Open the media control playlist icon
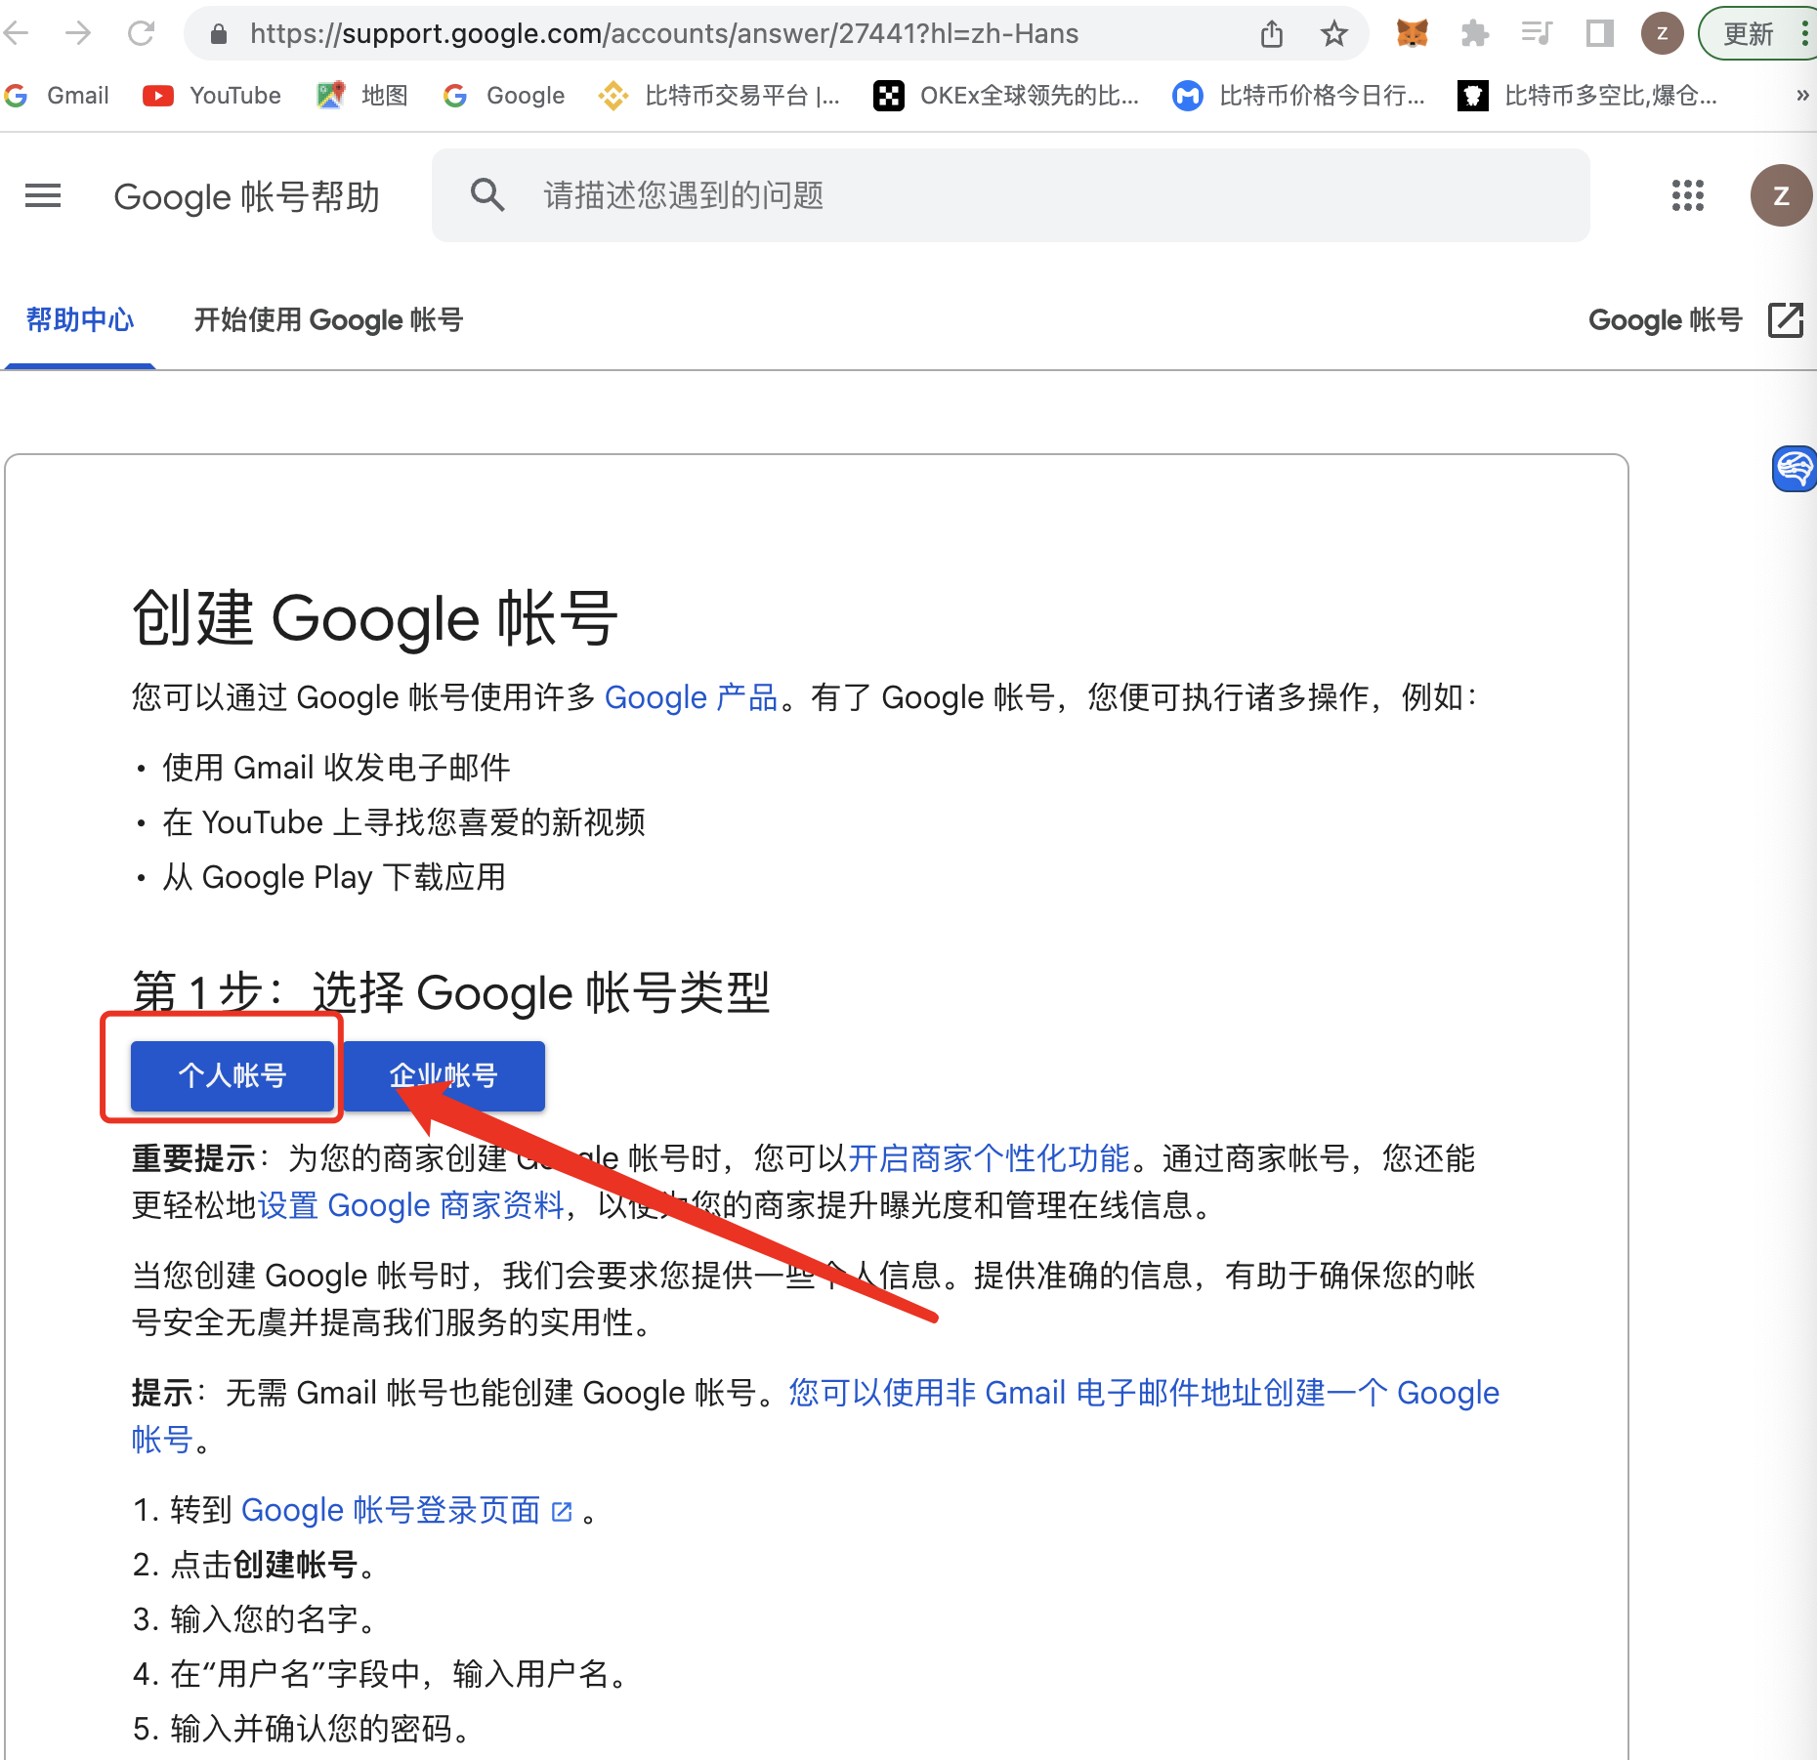 pos(1537,34)
